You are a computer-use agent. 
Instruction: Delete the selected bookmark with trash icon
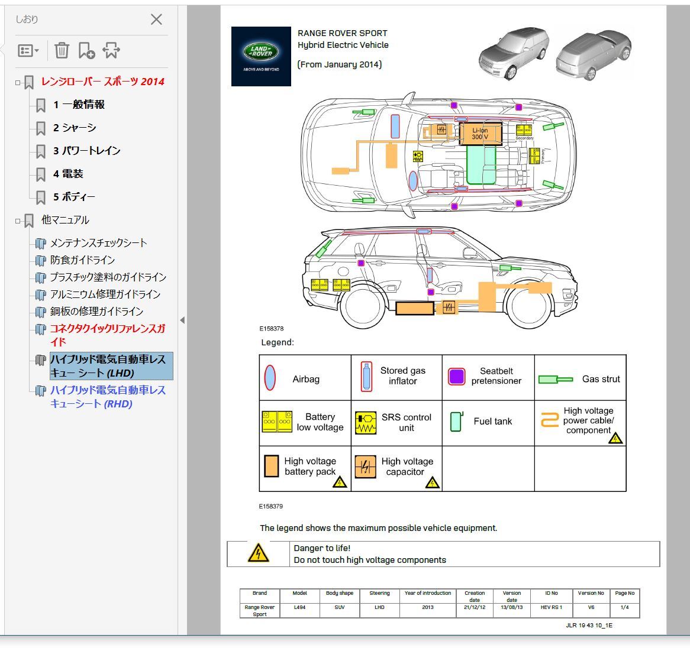pos(62,51)
